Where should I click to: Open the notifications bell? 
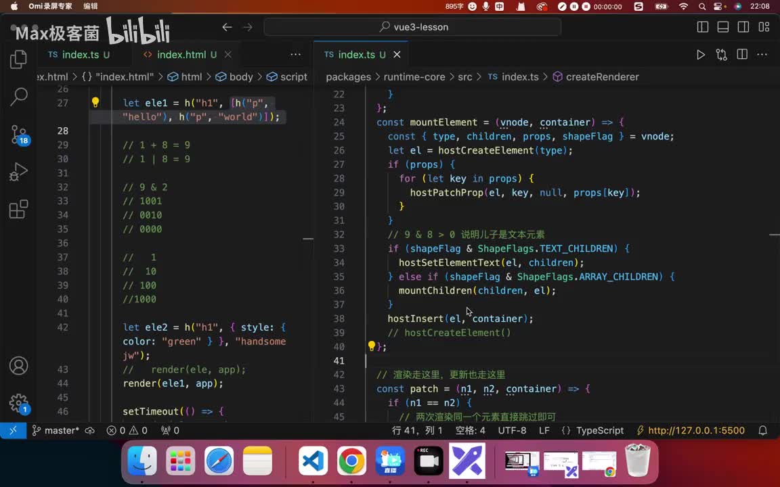coord(762,430)
